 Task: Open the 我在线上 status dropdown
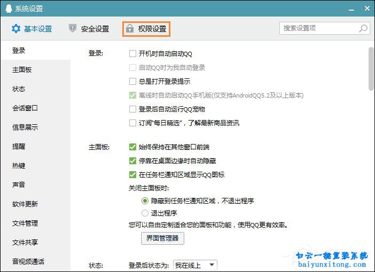click(x=196, y=265)
